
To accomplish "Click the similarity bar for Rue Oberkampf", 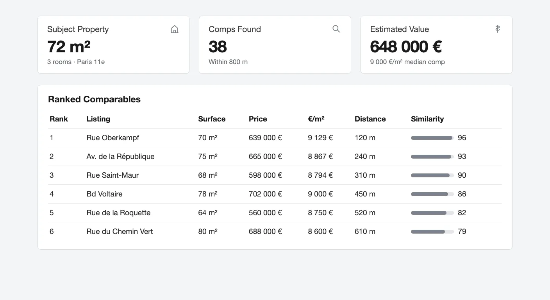I will click(x=432, y=138).
